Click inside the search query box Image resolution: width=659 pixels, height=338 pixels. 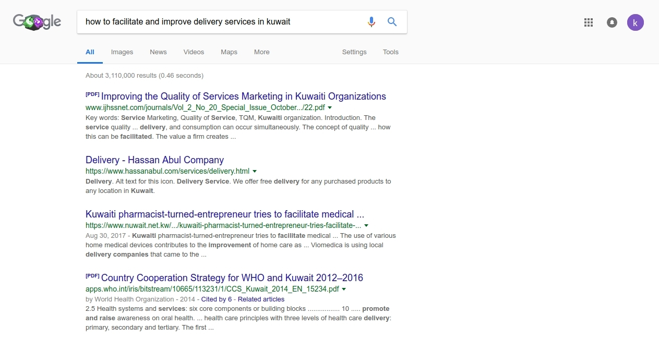coord(219,22)
